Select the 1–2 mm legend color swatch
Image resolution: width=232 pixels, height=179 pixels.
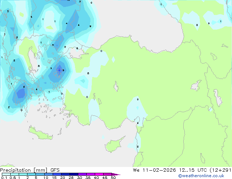point(23,174)
